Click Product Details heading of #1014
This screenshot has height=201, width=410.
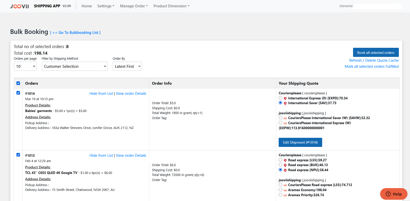38,105
